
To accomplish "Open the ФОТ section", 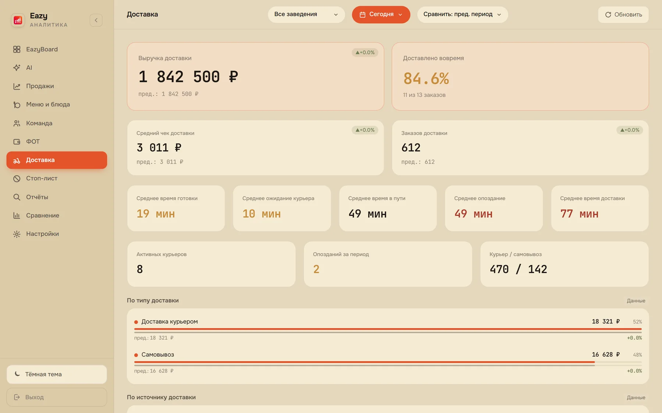I will [x=57, y=142].
